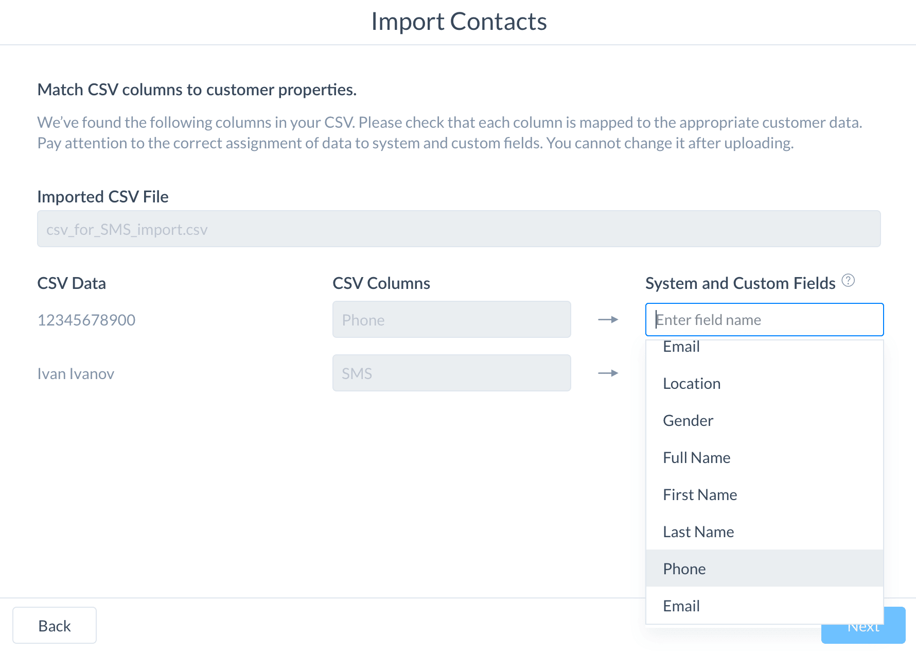
Task: Choose Location in the field list
Action: 765,383
